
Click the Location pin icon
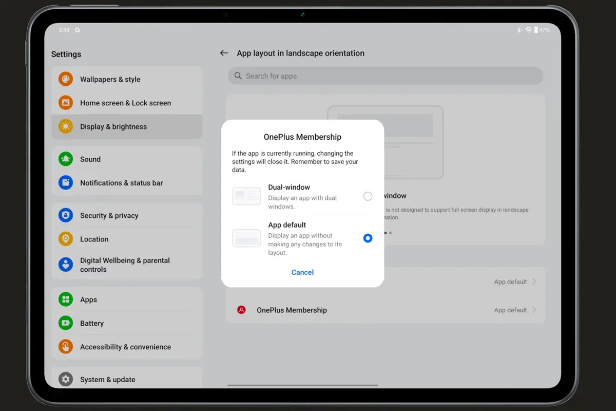pyautogui.click(x=66, y=239)
